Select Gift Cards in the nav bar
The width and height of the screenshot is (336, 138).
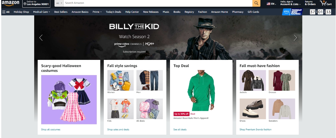pyautogui.click(x=253, y=12)
